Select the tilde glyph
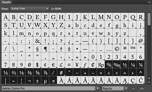This screenshot has height=92, width=152. tap(14, 80)
